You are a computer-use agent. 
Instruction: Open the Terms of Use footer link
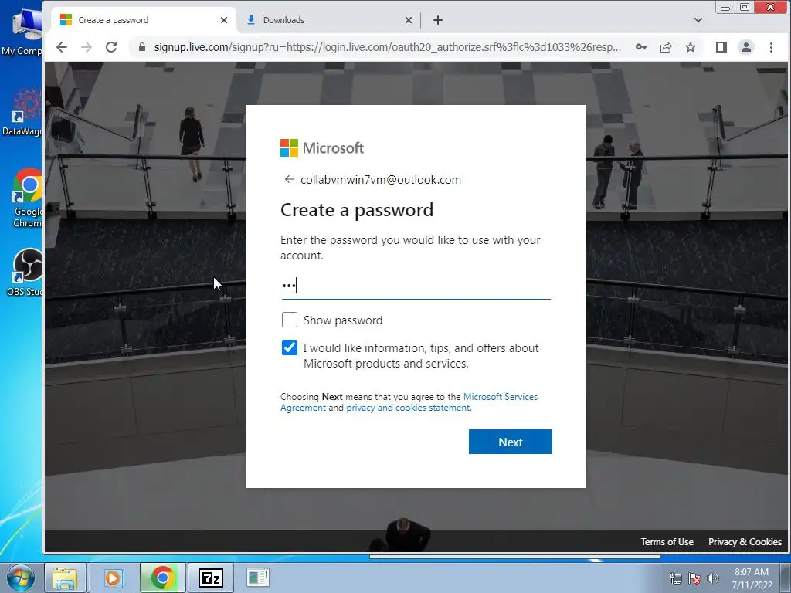[667, 541]
